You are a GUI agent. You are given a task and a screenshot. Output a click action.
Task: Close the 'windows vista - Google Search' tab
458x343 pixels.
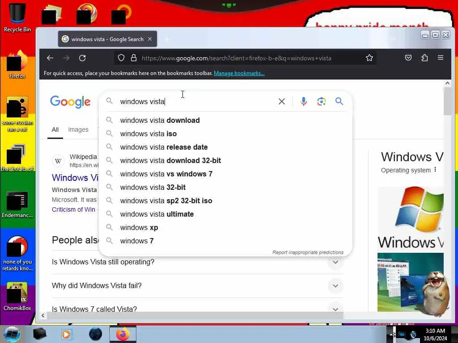150,39
